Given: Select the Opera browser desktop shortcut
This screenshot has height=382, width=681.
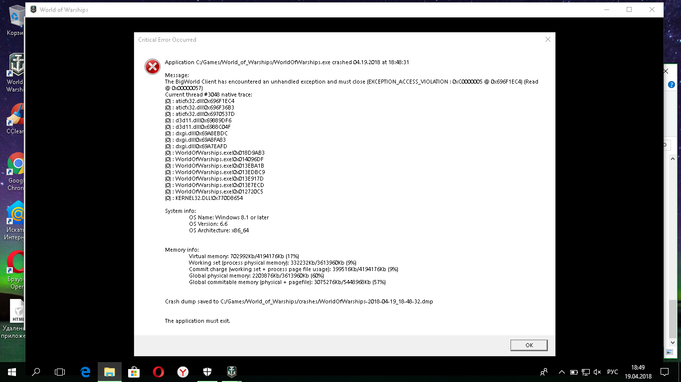Looking at the screenshot, I should point(15,270).
